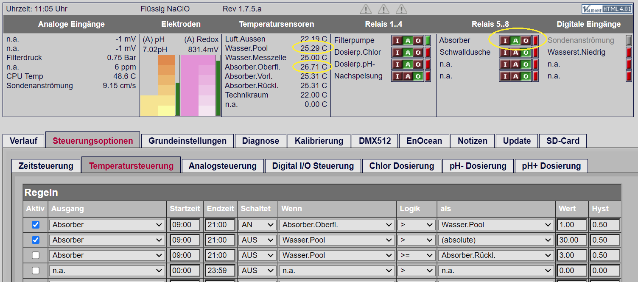Image resolution: width=638 pixels, height=282 pixels.
Task: Switch to the Grundeinstellungen tab
Action: pos(187,141)
